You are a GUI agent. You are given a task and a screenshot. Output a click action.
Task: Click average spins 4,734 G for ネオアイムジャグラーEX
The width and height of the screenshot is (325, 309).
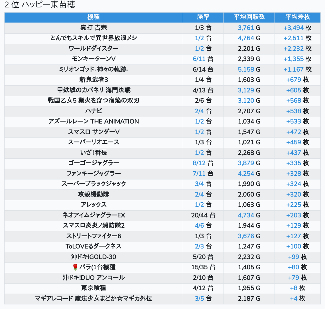pyautogui.click(x=249, y=215)
